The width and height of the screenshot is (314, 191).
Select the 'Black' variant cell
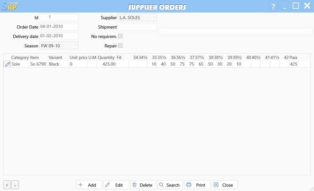[58, 64]
